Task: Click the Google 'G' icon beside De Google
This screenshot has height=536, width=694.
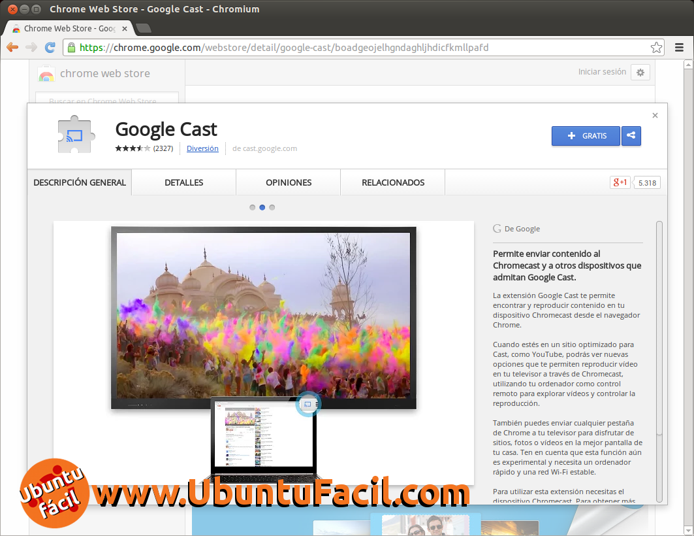Action: (497, 229)
